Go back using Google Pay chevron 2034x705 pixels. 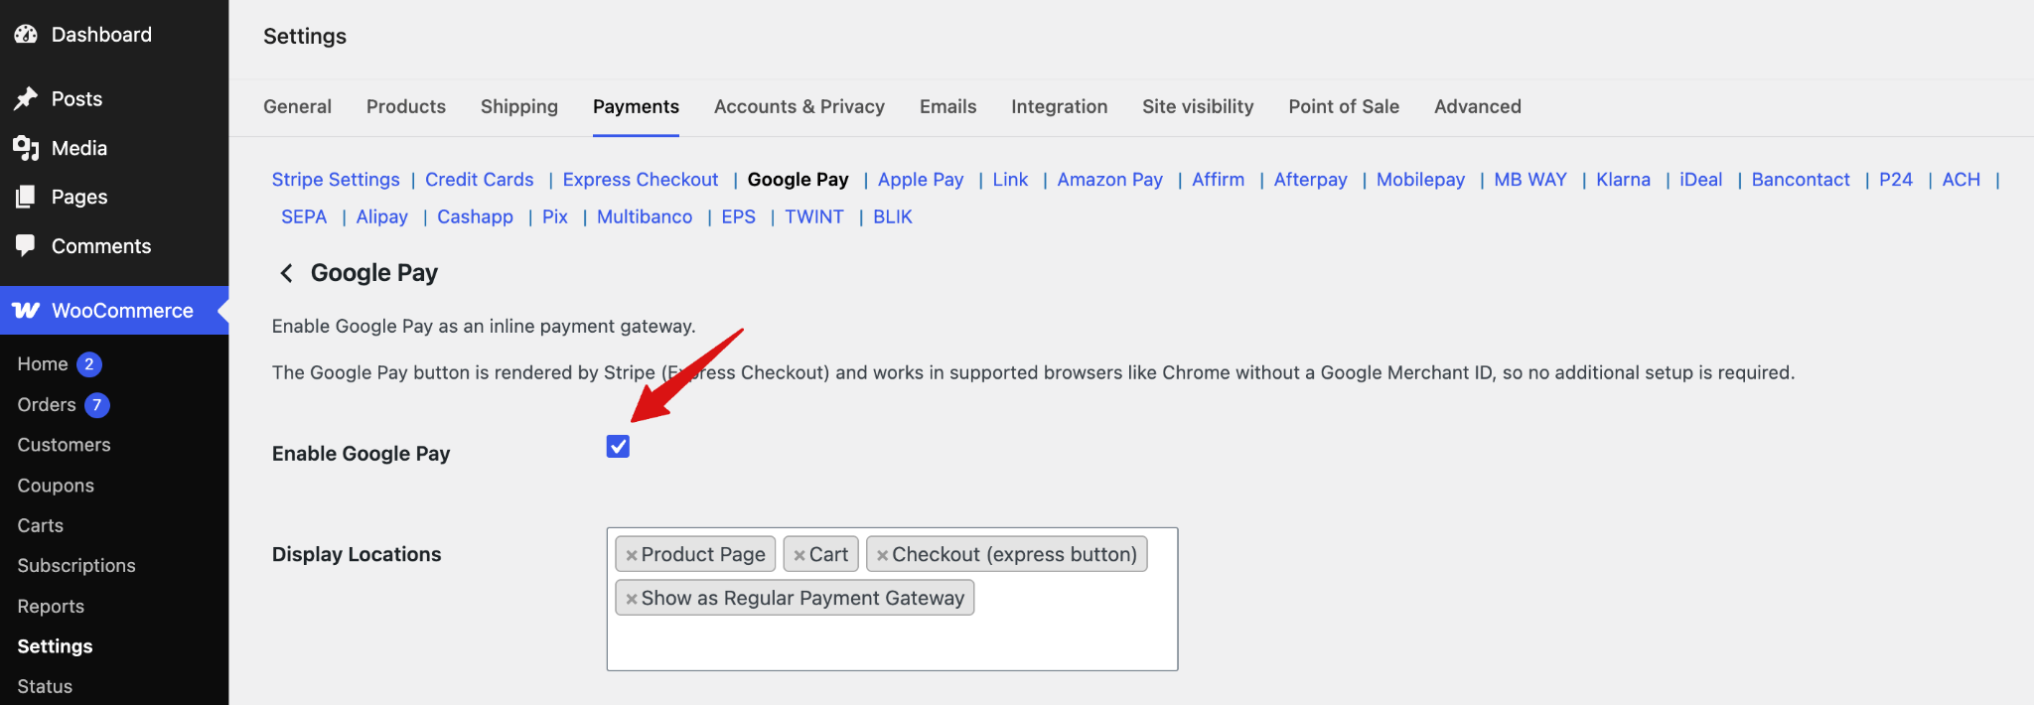286,273
